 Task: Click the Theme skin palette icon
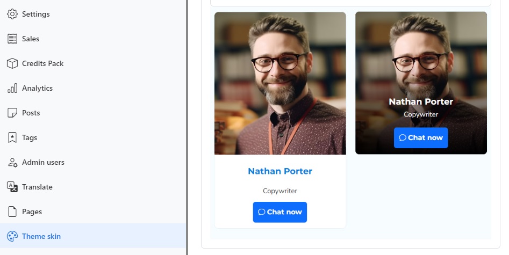pos(12,236)
